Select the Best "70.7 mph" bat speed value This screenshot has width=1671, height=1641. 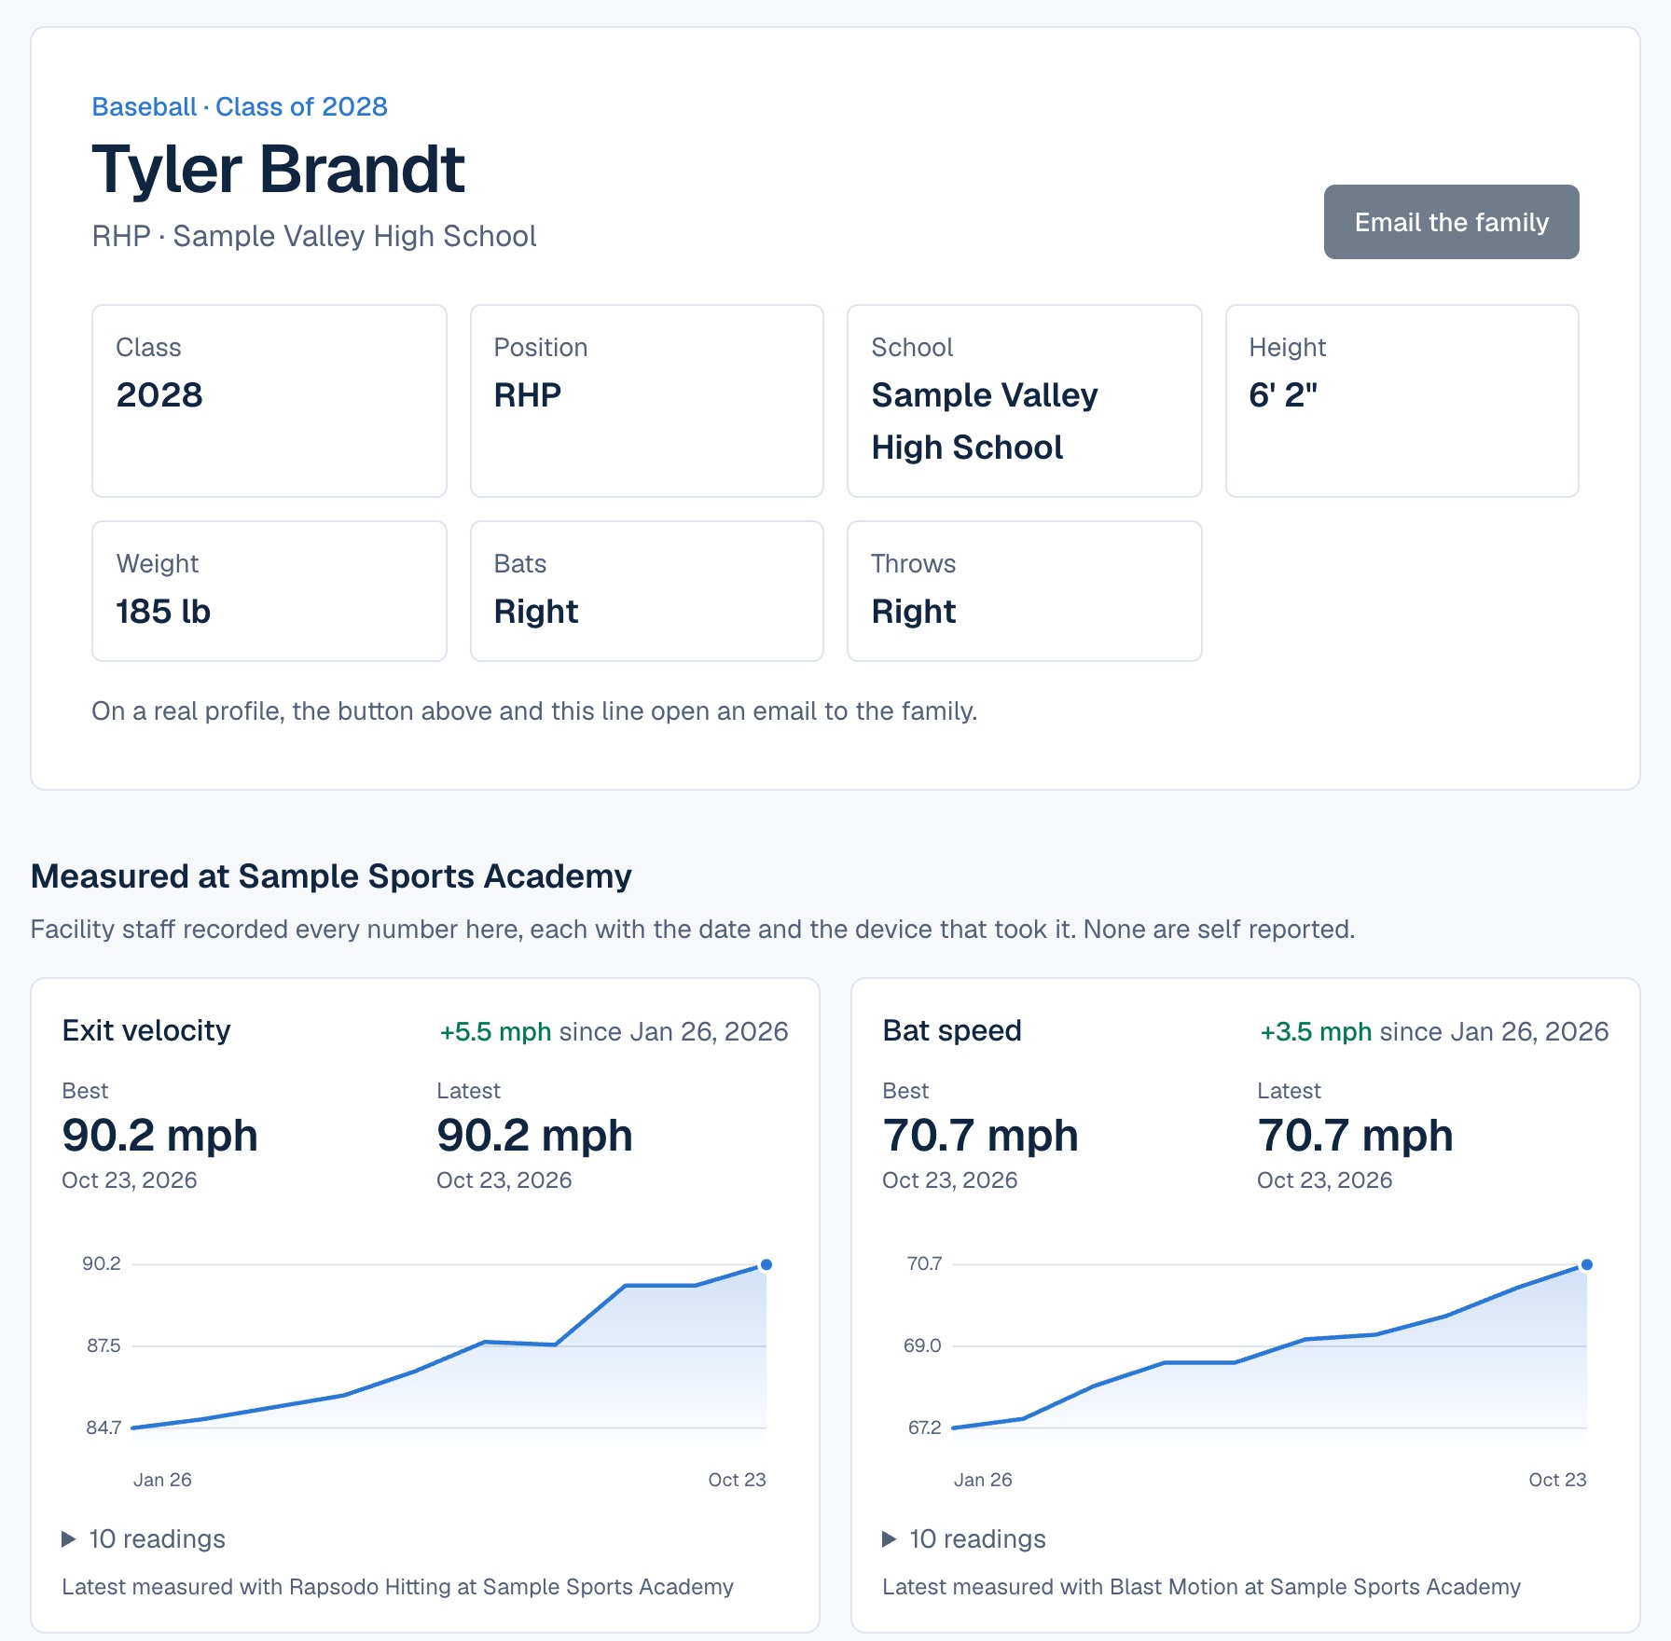981,1136
